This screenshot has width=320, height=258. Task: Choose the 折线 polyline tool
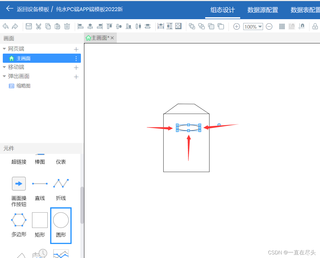61,184
